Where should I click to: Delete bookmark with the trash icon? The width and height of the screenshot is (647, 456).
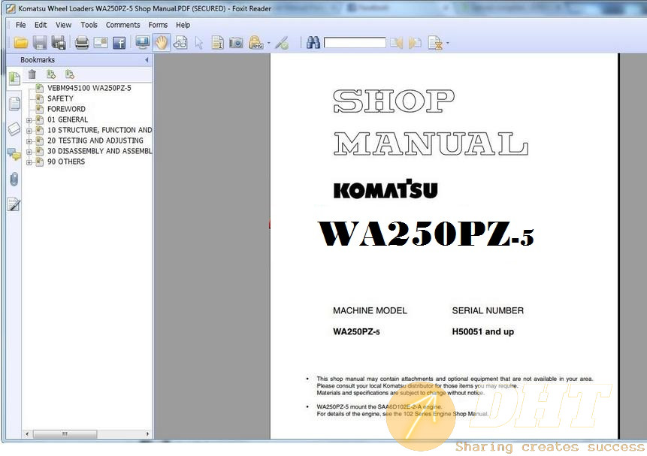click(32, 74)
